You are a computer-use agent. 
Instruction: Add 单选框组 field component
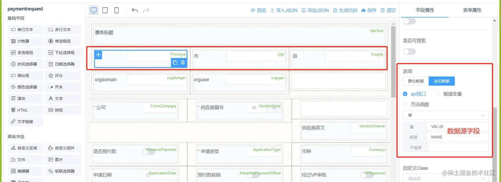(x=63, y=41)
